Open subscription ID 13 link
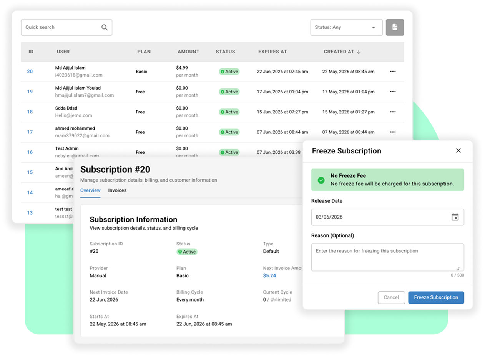485x357 pixels. tap(30, 213)
